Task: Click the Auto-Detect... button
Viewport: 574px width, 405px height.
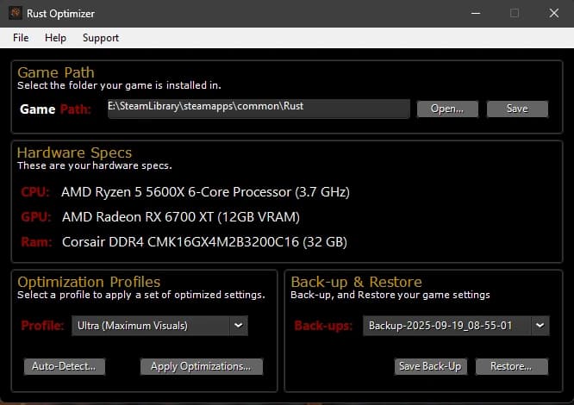Action: click(x=65, y=366)
